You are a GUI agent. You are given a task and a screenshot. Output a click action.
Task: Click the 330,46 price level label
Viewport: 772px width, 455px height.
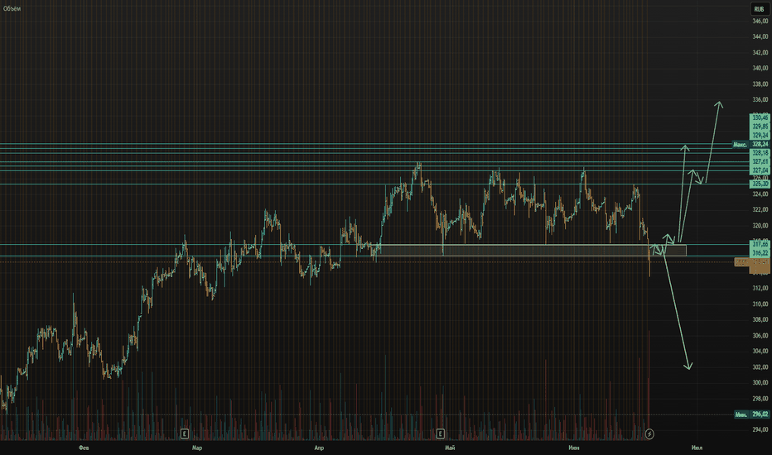pos(760,117)
